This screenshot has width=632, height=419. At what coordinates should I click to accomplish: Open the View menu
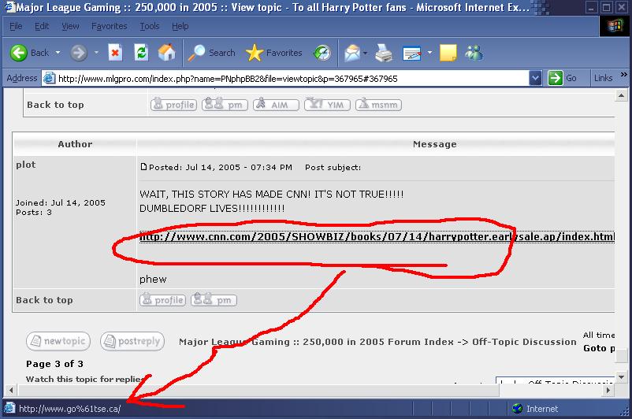(71, 26)
